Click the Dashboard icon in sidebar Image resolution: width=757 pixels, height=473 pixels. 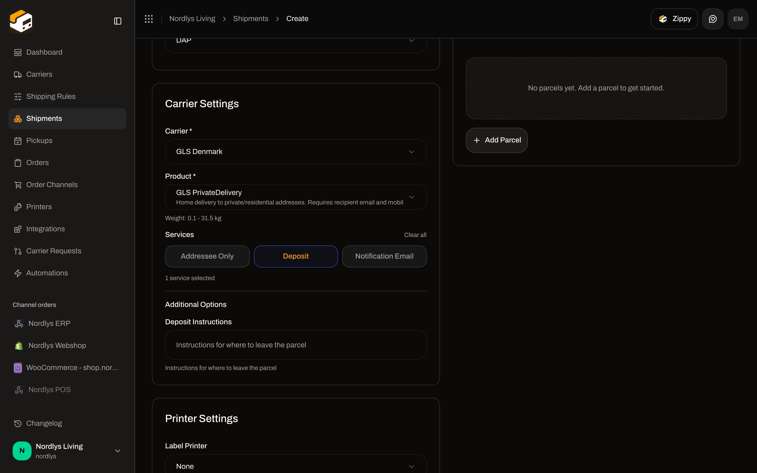18,53
